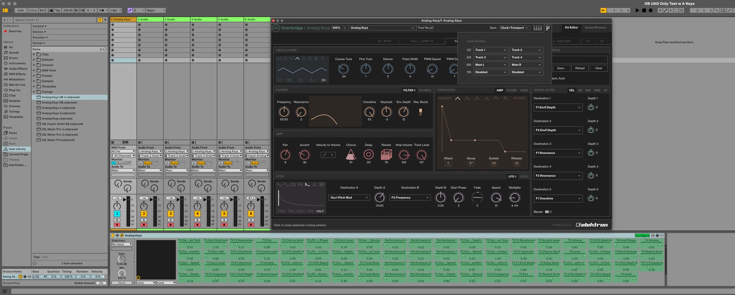Click the Delay concentric circles icon
Viewport: 735px width, 295px height.
point(368,155)
